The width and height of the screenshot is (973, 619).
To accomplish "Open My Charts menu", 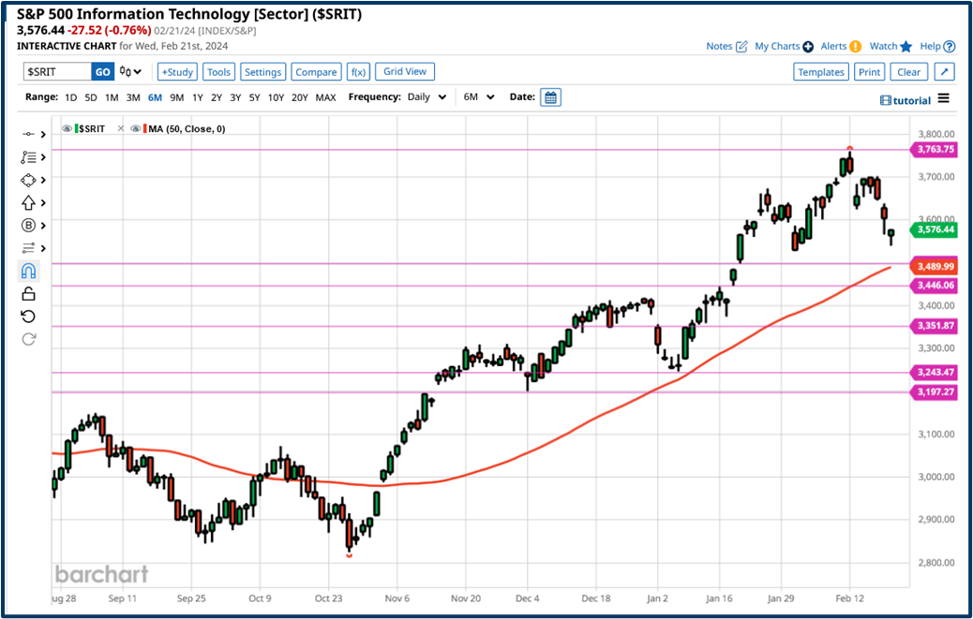I will (x=776, y=46).
